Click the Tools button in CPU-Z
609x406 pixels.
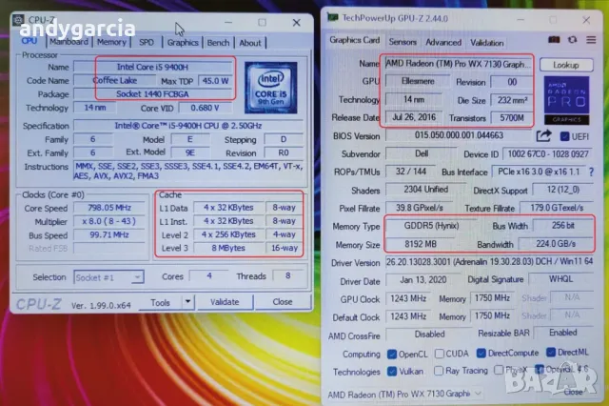point(161,302)
